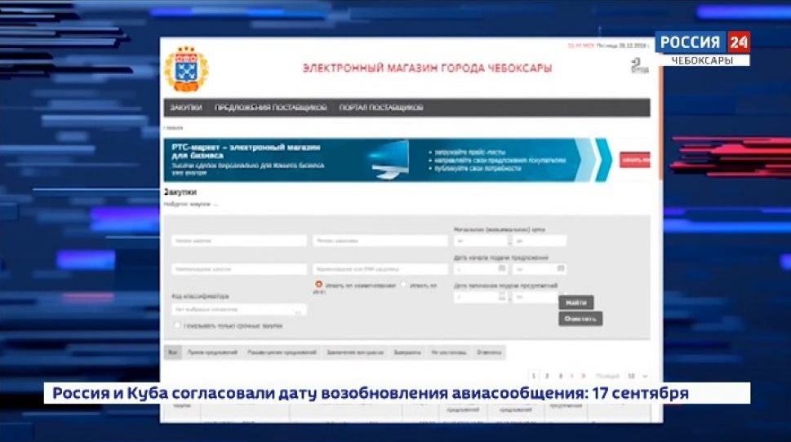The width and height of the screenshot is (791, 442).
Task: Select the 'Все' status tab
Action: tap(172, 352)
